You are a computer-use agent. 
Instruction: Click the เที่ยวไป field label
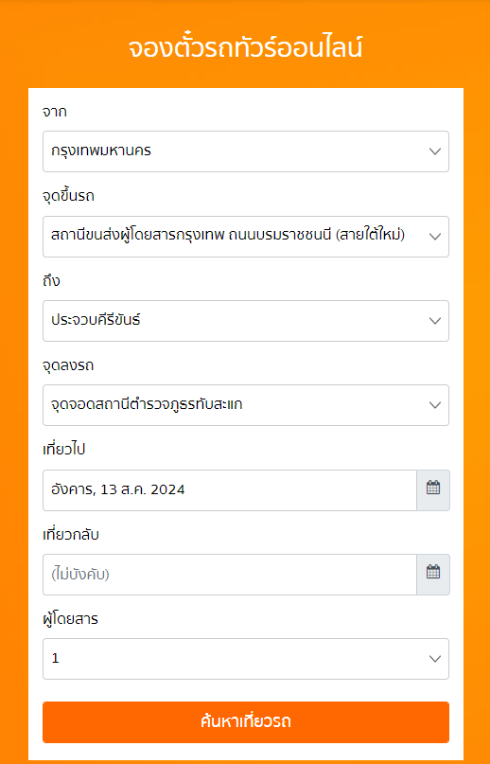pos(63,450)
